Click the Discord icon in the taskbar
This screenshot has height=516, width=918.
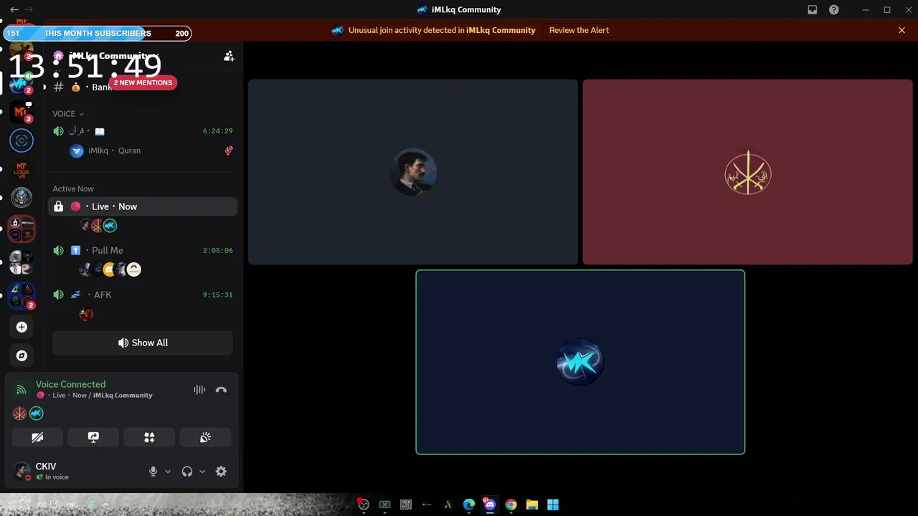tap(490, 505)
